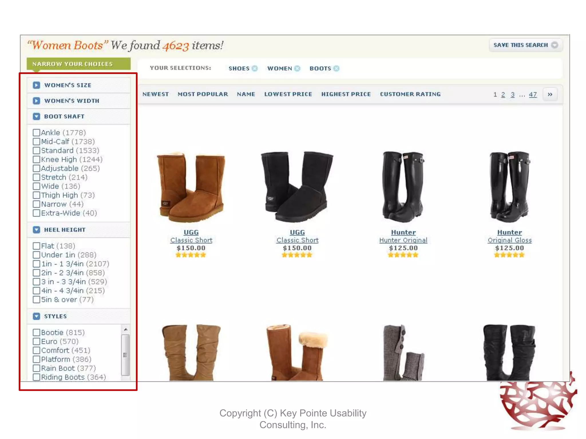The image size is (586, 439).
Task: Check the 1in - 1 3/4in heel option
Action: [36, 264]
